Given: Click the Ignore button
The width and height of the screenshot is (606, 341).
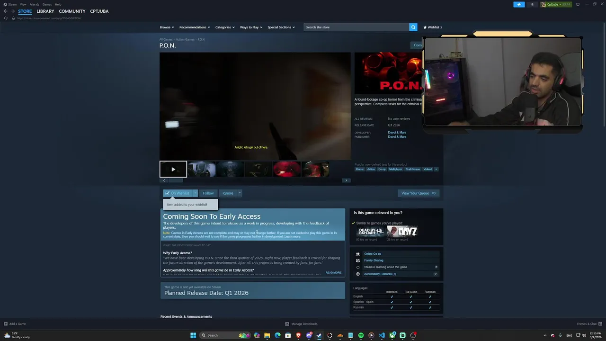Looking at the screenshot, I should 228,193.
